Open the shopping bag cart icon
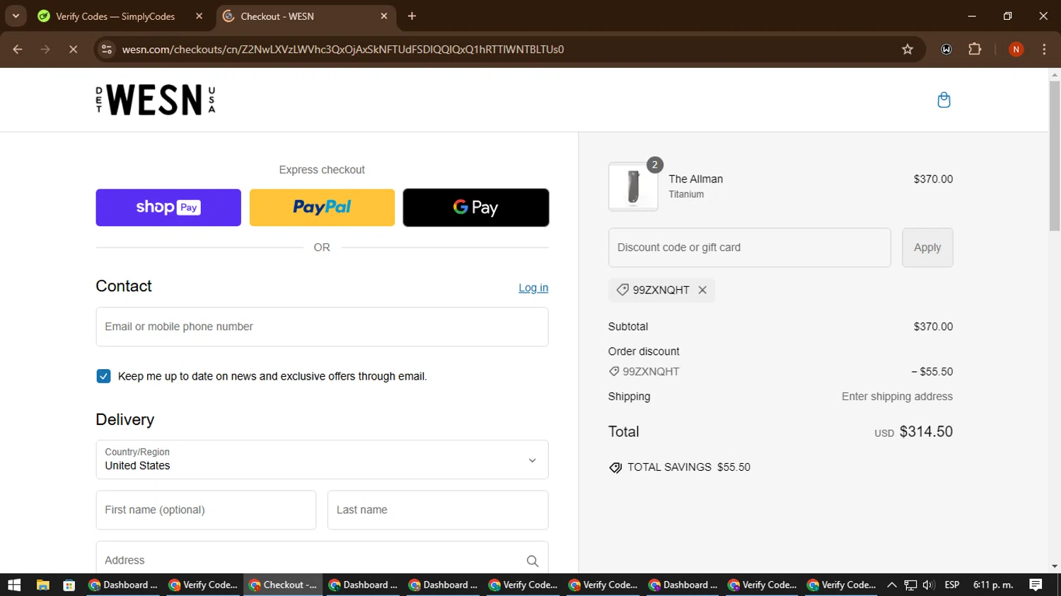The width and height of the screenshot is (1061, 596). point(944,100)
